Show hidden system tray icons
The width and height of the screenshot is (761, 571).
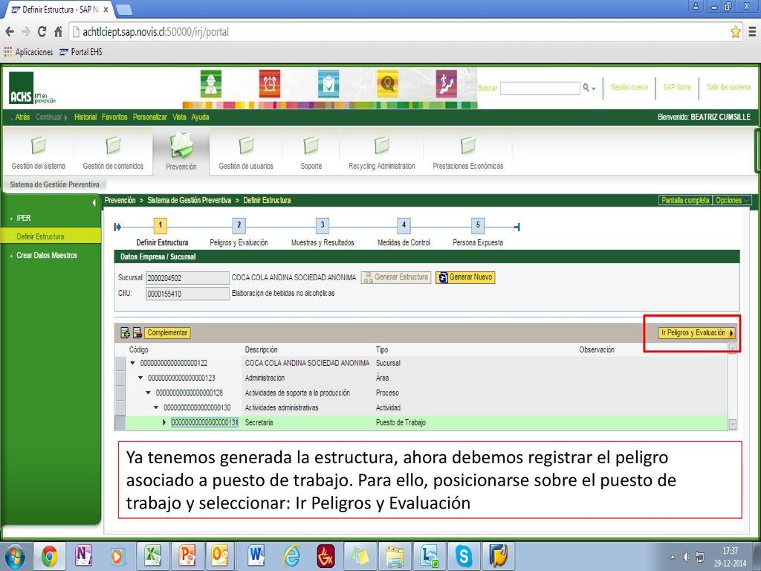click(672, 557)
